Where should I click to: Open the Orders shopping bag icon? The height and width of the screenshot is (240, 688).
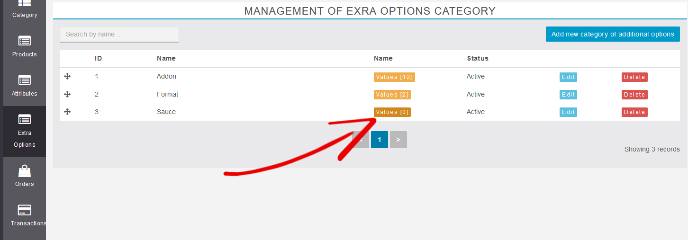24,170
